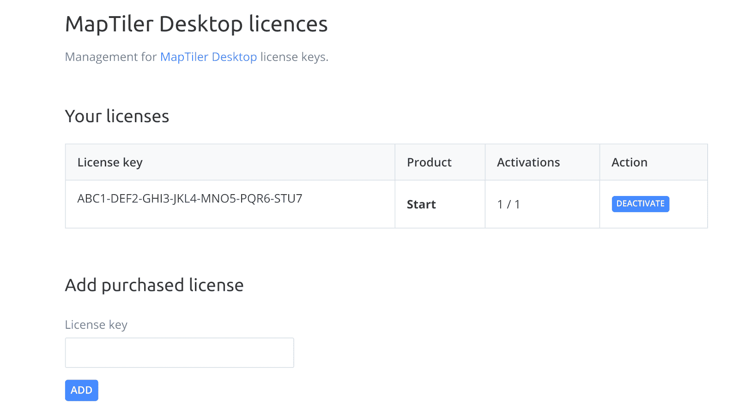Click the Action cell containing DEACTIVATE
The image size is (739, 415).
pos(653,204)
